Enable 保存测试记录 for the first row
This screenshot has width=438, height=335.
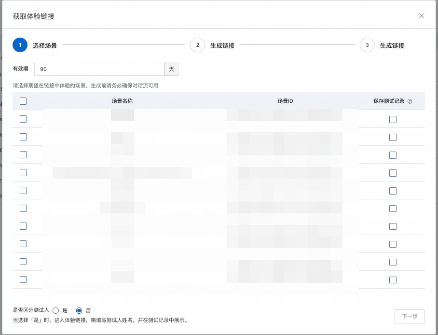(393, 119)
